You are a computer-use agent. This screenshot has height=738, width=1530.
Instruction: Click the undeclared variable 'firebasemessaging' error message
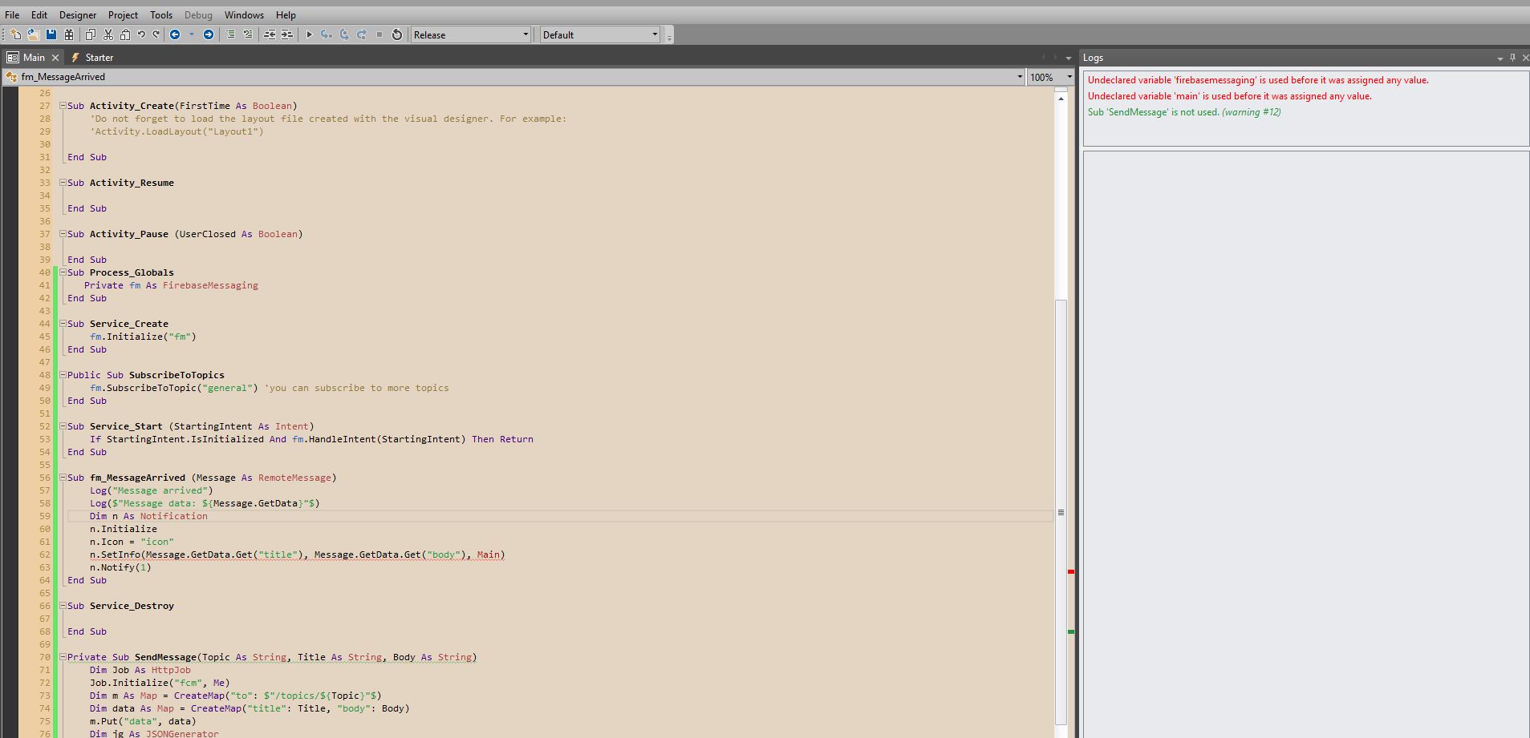coord(1257,80)
